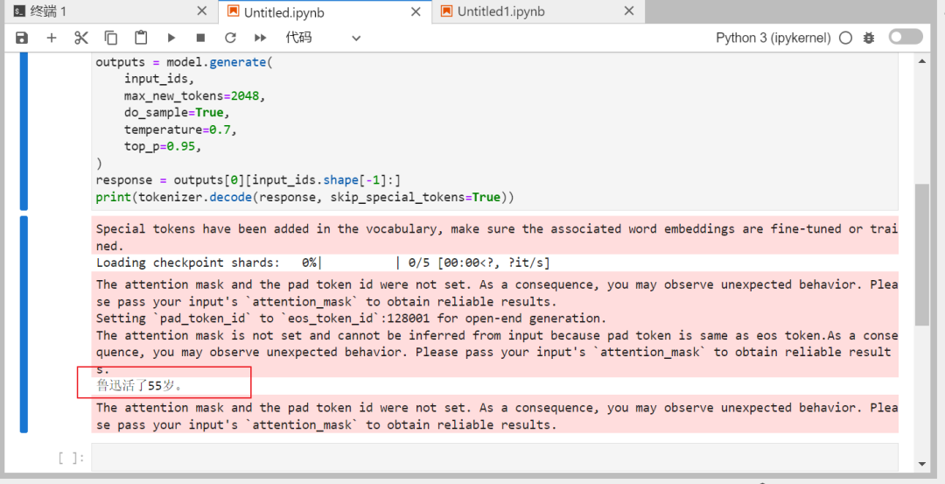Image resolution: width=945 pixels, height=484 pixels.
Task: Click the terminal icon on 终端 1 tab
Action: click(19, 11)
